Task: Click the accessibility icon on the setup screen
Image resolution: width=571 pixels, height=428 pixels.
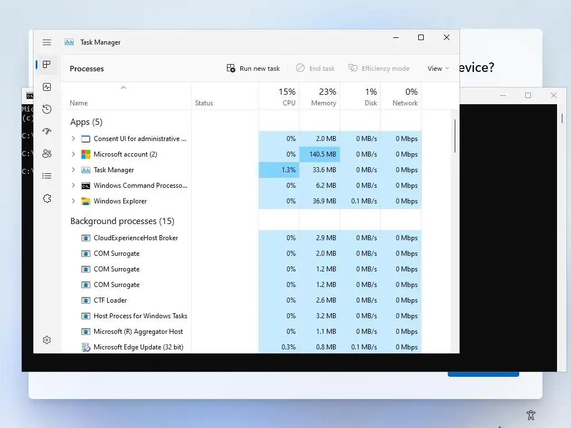Action: click(531, 415)
